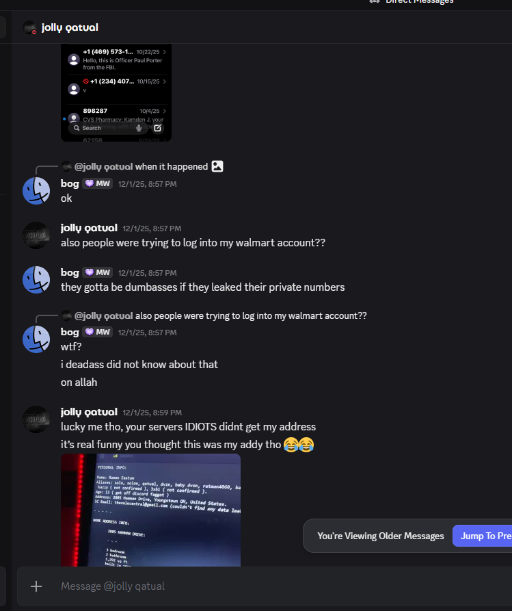This screenshot has height=611, width=512.
Task: Click the Jump To Present button
Action: (x=482, y=536)
